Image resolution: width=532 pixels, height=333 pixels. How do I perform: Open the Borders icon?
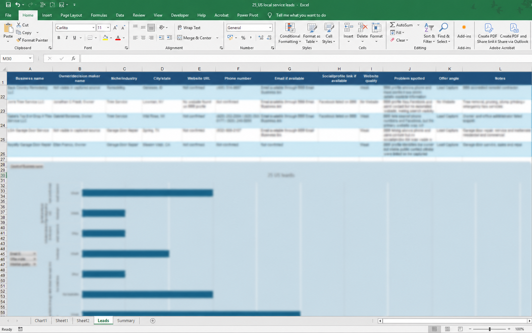coord(90,38)
